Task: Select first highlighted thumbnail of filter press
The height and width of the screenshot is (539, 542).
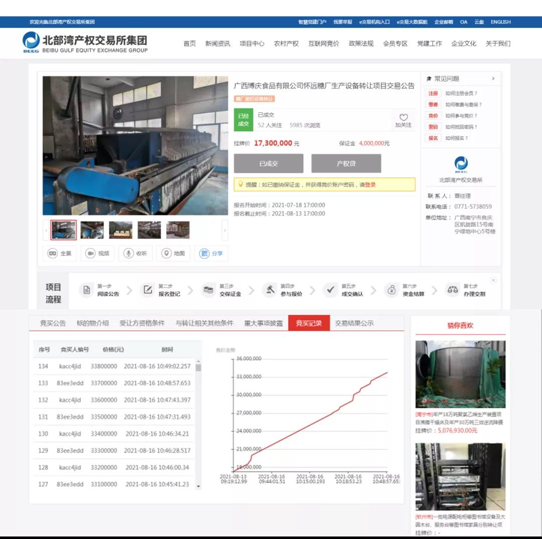Action: pyautogui.click(x=64, y=230)
